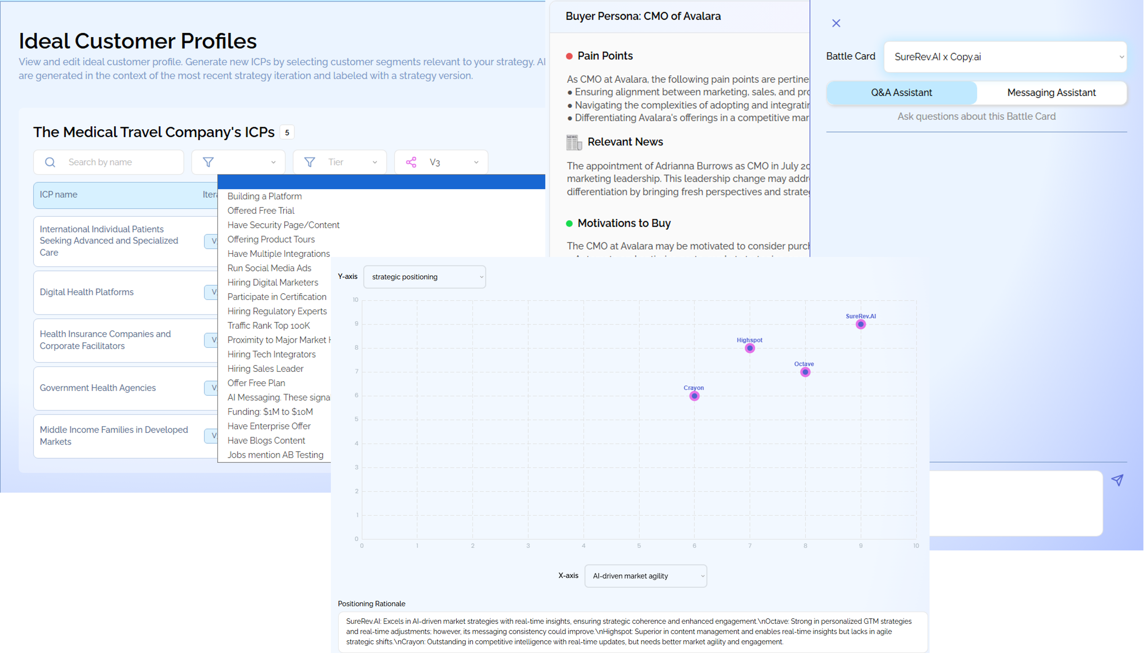Toggle the Run Social Media Ads filter option
Viewport: 1144px width, 653px height.
tap(269, 268)
